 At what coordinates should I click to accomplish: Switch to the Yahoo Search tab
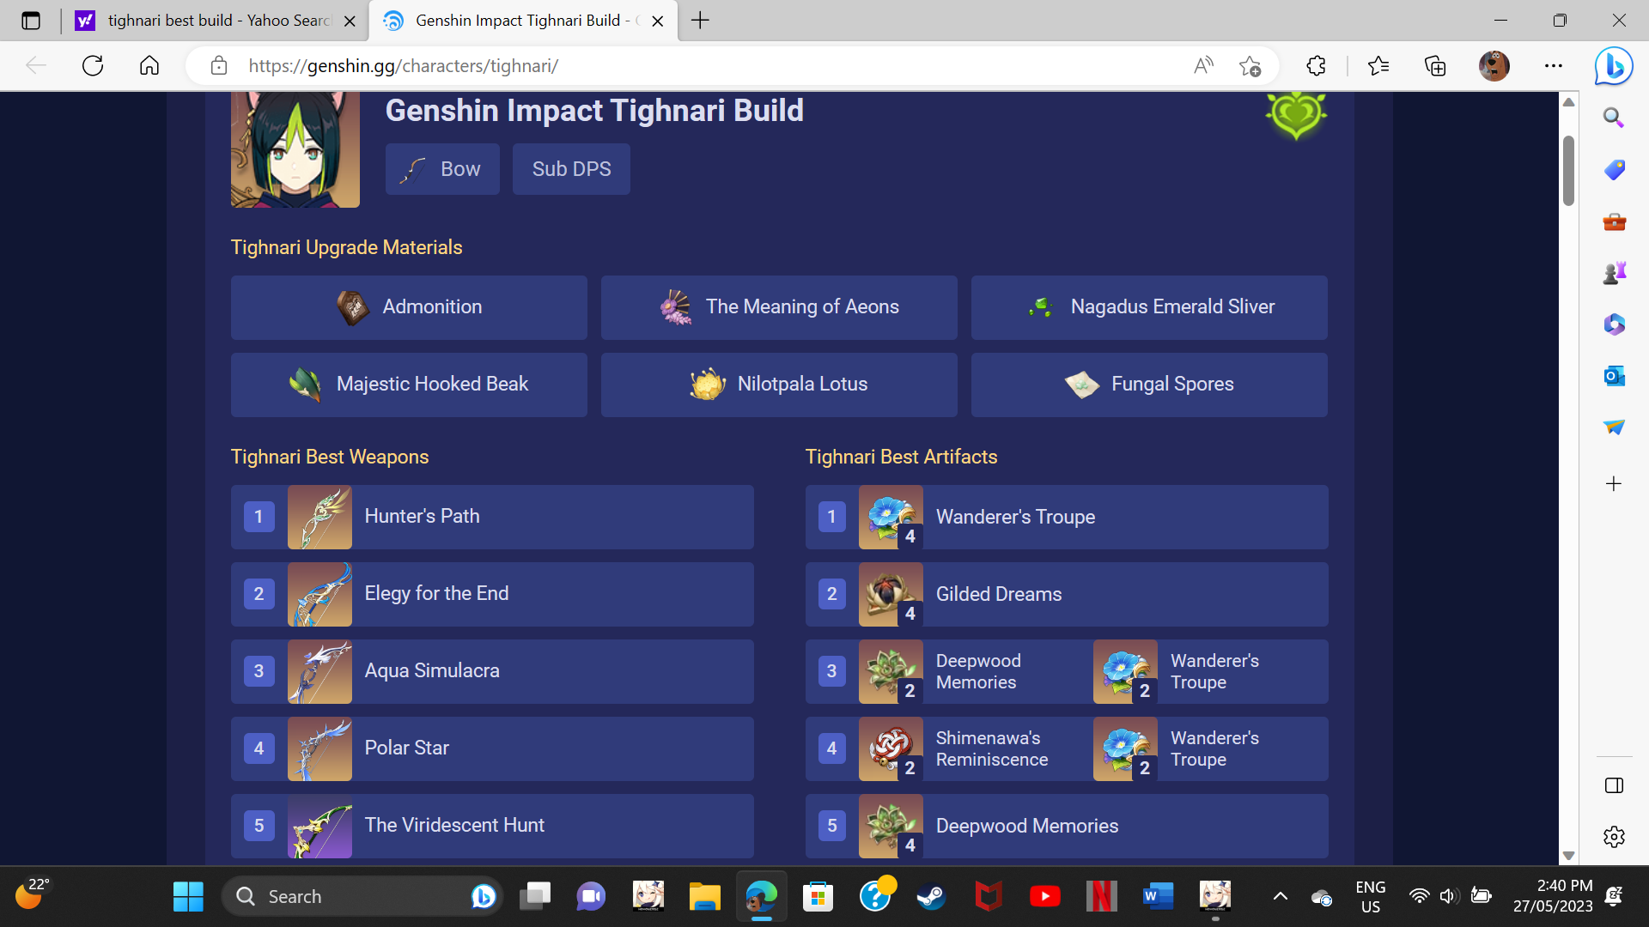click(x=206, y=21)
